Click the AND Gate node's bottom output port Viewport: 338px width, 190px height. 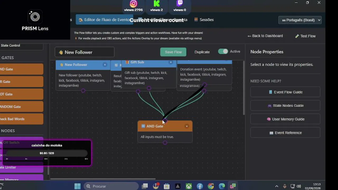tap(165, 143)
